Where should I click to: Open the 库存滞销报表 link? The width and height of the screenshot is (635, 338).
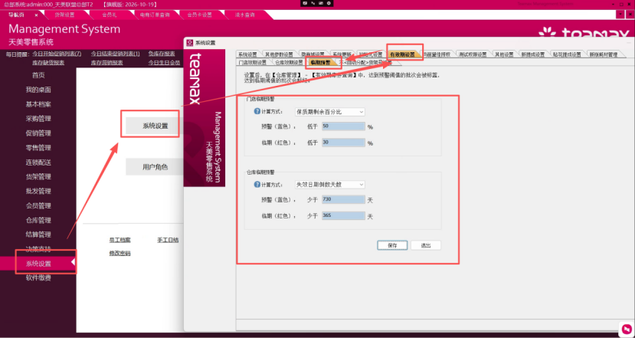107,63
